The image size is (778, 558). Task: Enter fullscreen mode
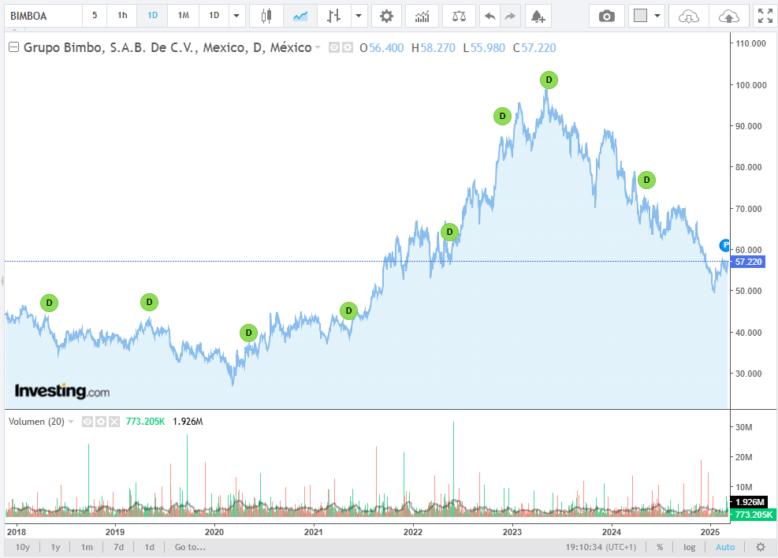pos(765,16)
